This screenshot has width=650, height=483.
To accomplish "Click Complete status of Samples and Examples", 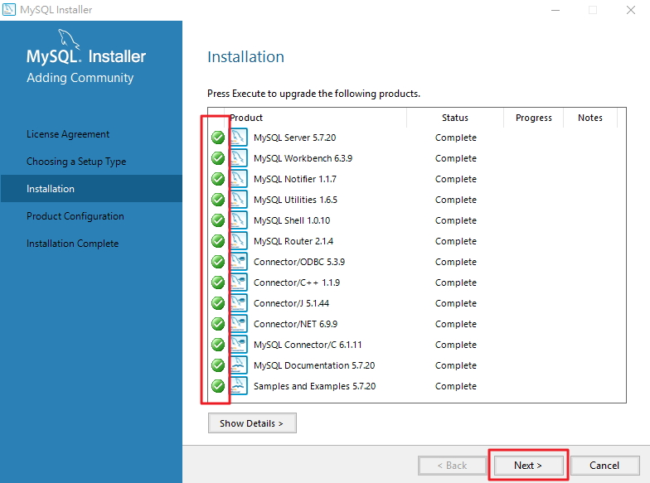I will (x=456, y=386).
